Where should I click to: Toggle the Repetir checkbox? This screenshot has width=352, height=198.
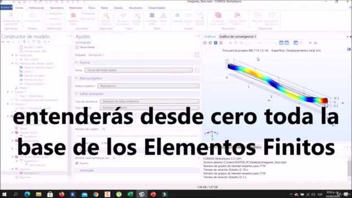pyautogui.click(x=77, y=163)
